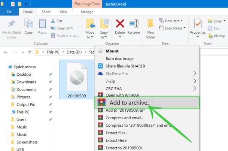Open the recent locations dropdown arrow

coord(23,52)
